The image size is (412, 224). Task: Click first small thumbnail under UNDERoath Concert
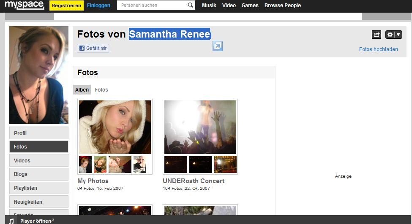pyautogui.click(x=176, y=165)
